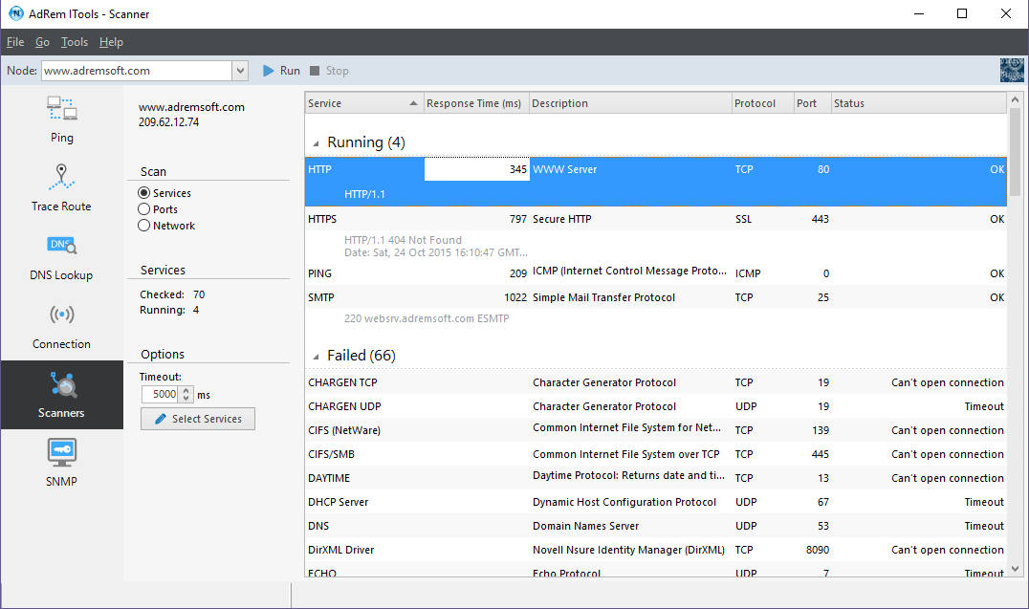Click the Stop scan button
This screenshot has width=1029, height=609.
pos(329,71)
